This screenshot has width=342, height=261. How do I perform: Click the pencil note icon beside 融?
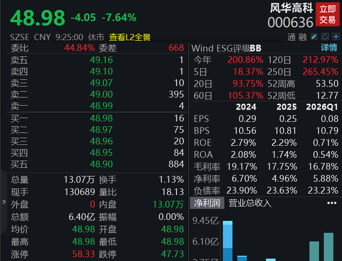[x=314, y=36]
